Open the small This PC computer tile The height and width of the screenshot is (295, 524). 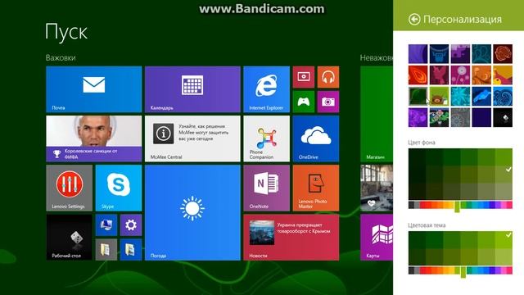106,225
